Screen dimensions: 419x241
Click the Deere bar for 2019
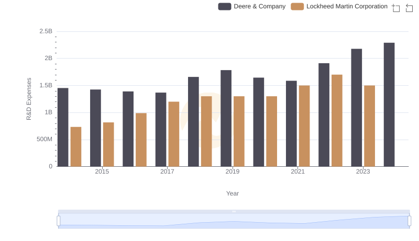click(226, 118)
